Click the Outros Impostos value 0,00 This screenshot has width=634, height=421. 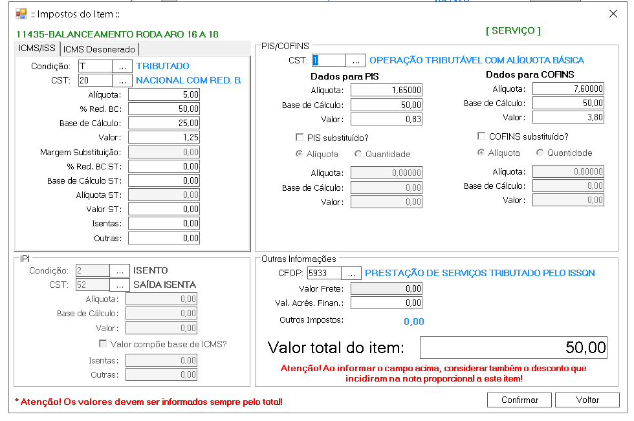413,321
